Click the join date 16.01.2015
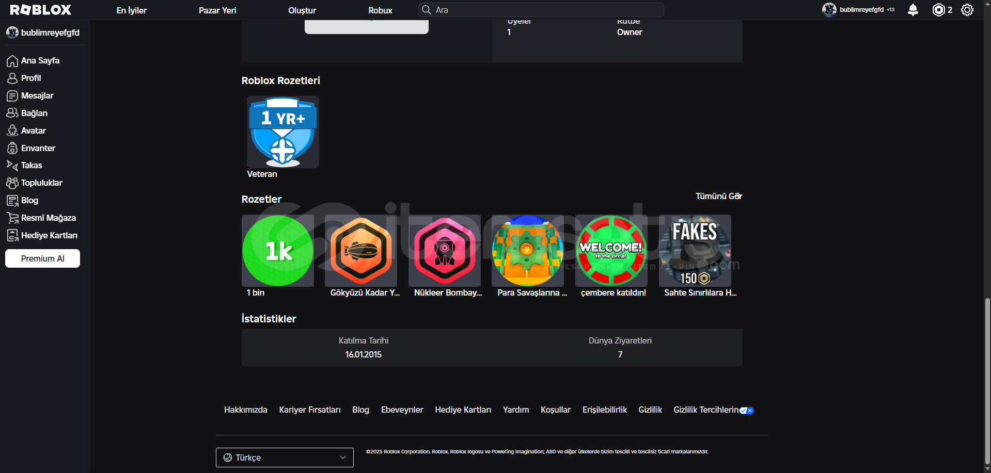The width and height of the screenshot is (991, 473). (364, 355)
